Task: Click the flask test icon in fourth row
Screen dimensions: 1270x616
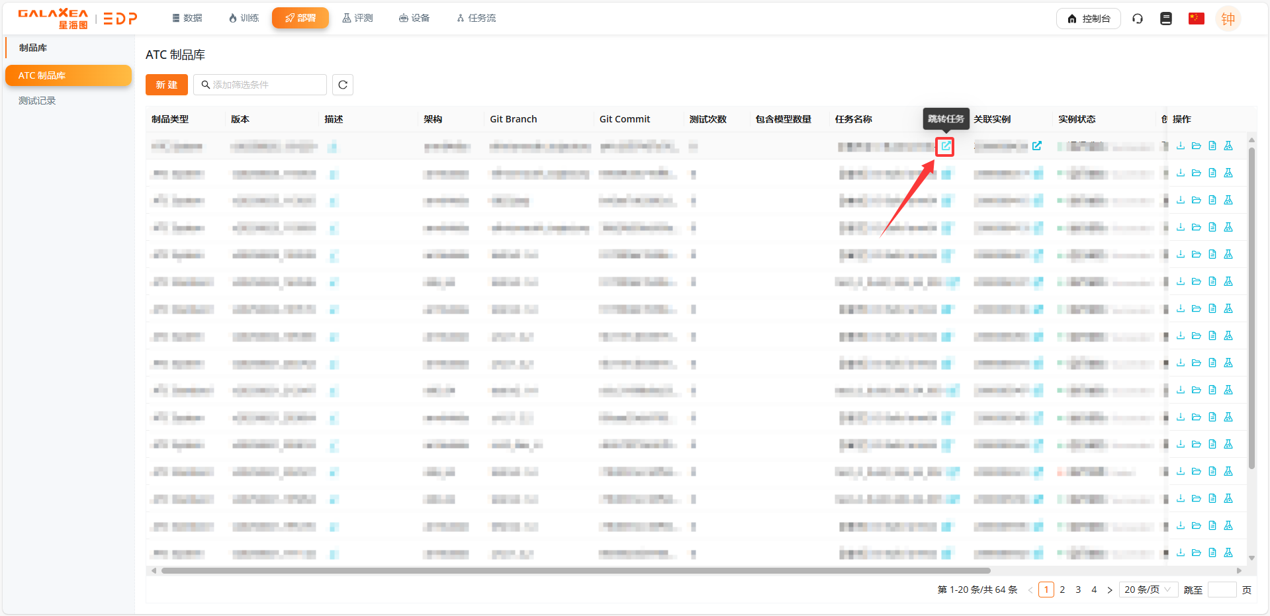Action: pyautogui.click(x=1228, y=228)
